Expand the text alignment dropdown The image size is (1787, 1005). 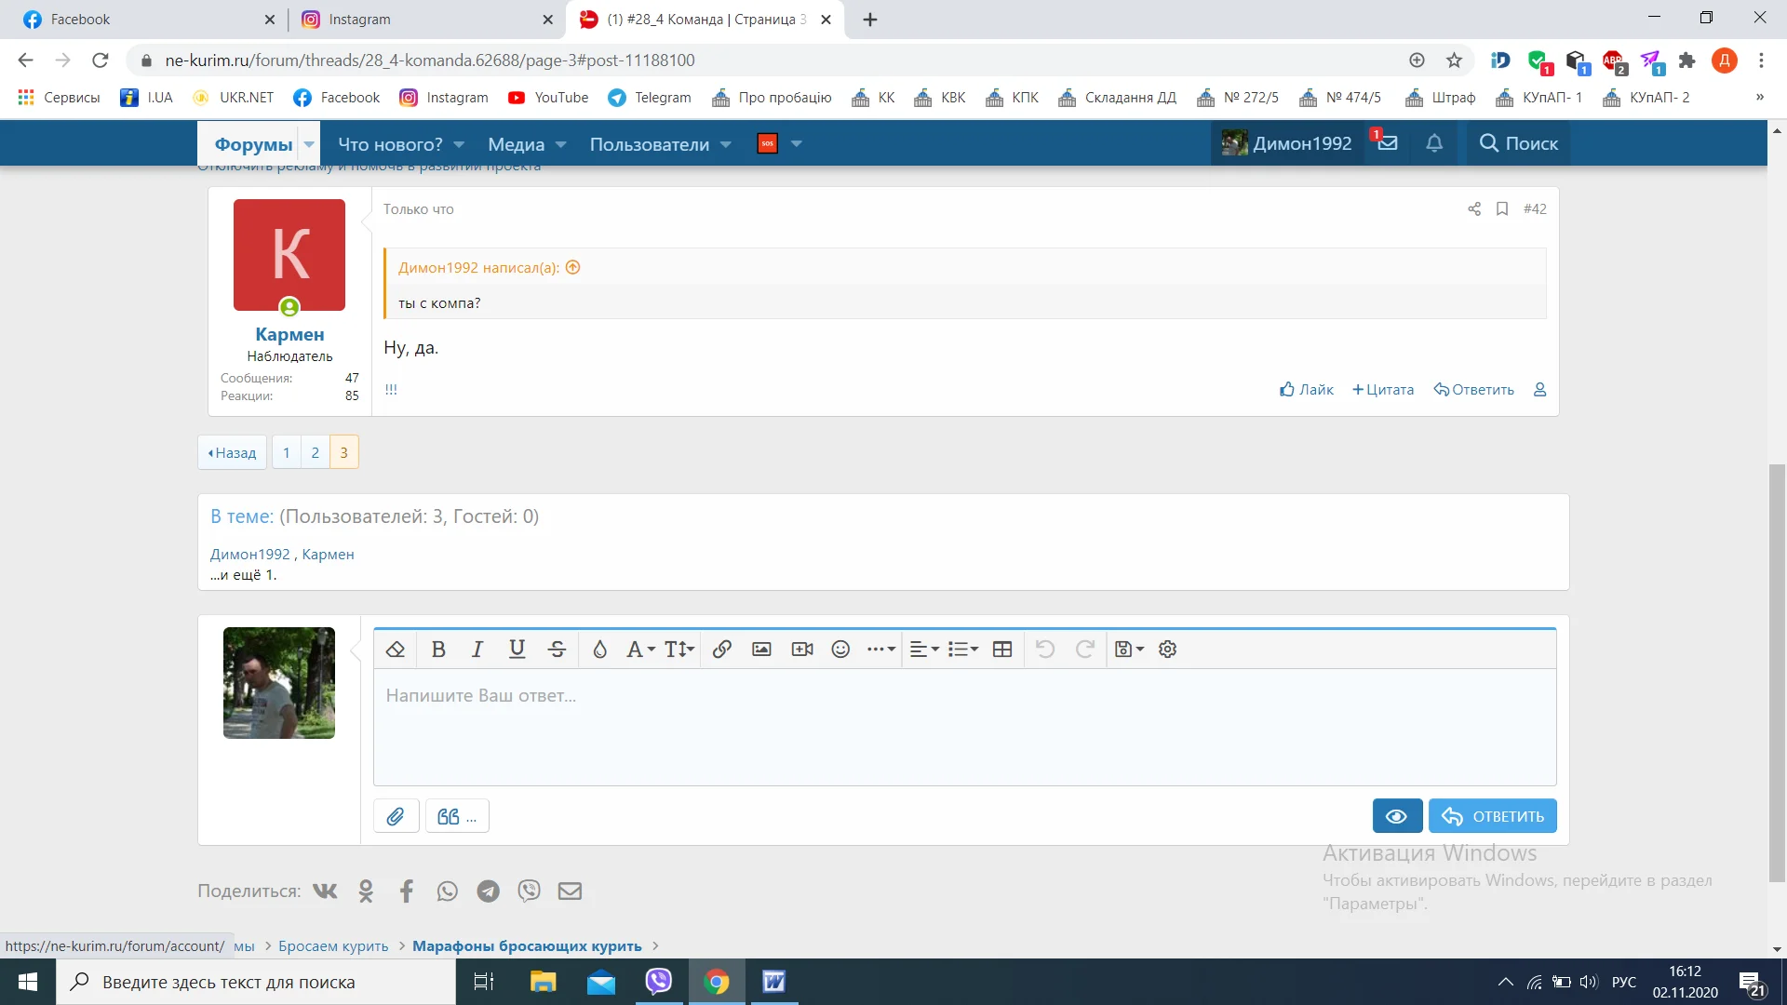[923, 650]
